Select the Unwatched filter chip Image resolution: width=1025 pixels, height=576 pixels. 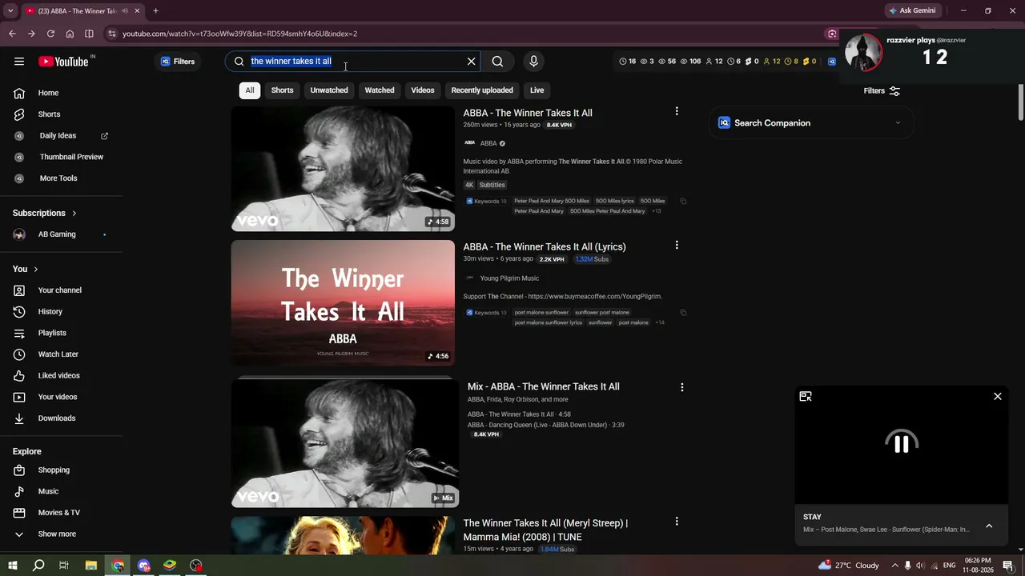[329, 90]
